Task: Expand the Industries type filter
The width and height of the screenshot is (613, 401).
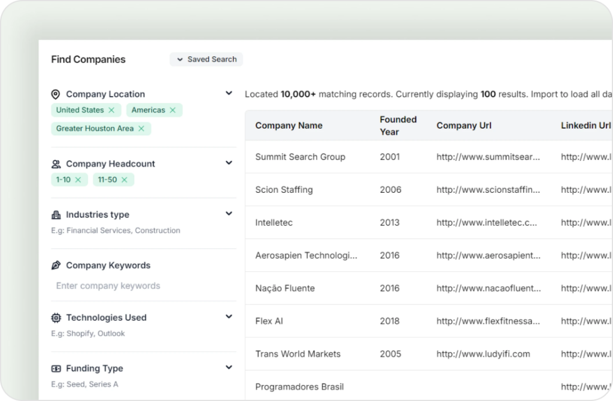Action: (x=228, y=214)
